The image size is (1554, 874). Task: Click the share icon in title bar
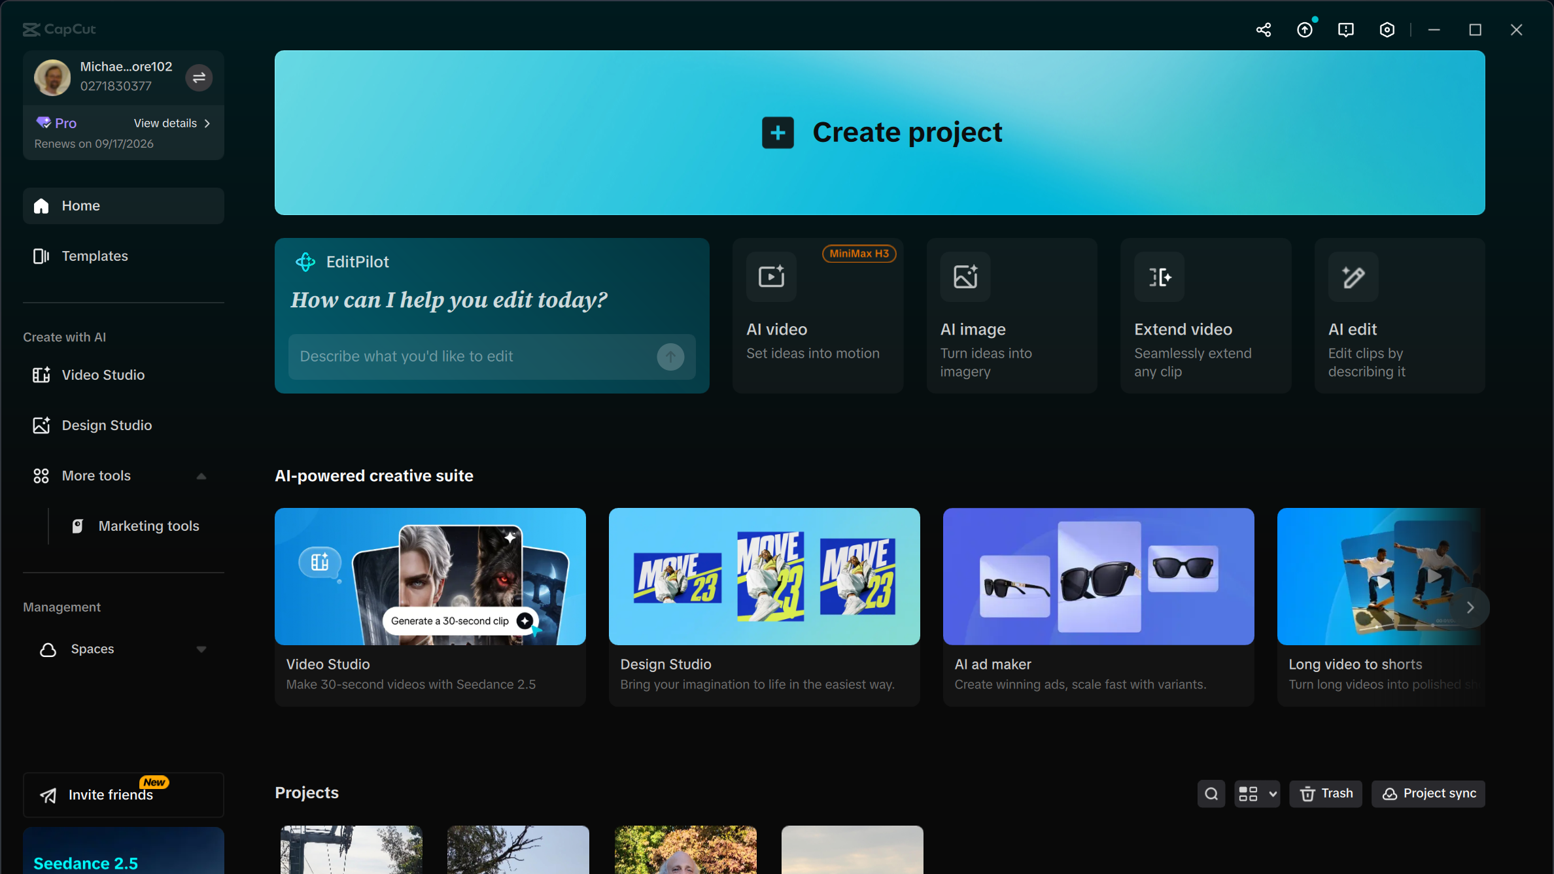pos(1264,29)
